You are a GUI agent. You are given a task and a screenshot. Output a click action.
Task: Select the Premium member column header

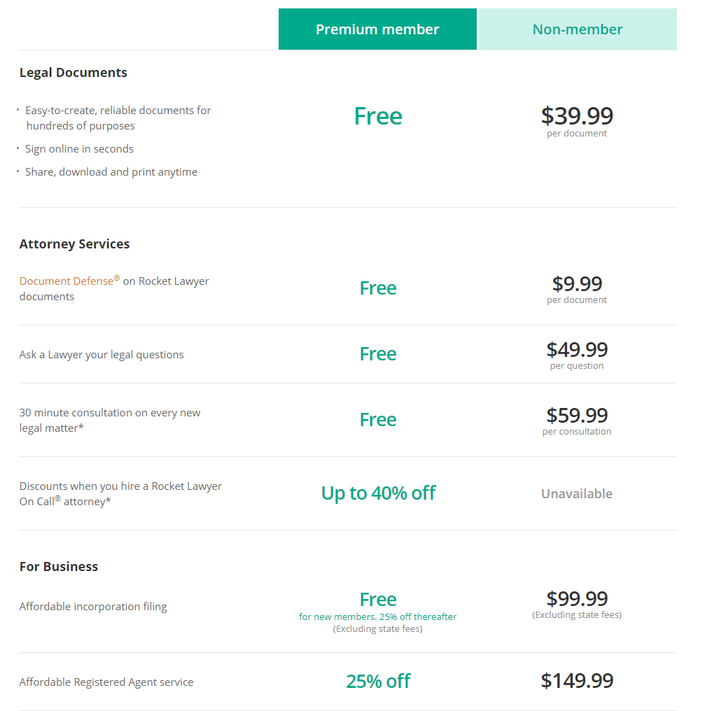pos(377,29)
